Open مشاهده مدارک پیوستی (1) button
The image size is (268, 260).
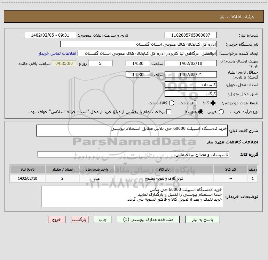[x=148, y=220]
